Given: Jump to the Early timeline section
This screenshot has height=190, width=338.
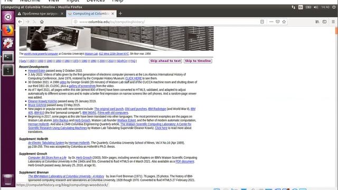Looking at the screenshot, I should pos(23,61).
